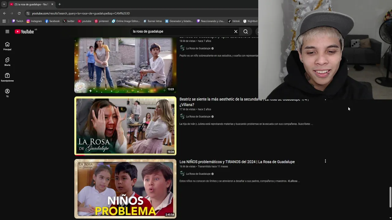Open channel name under Pepito video

198,48
